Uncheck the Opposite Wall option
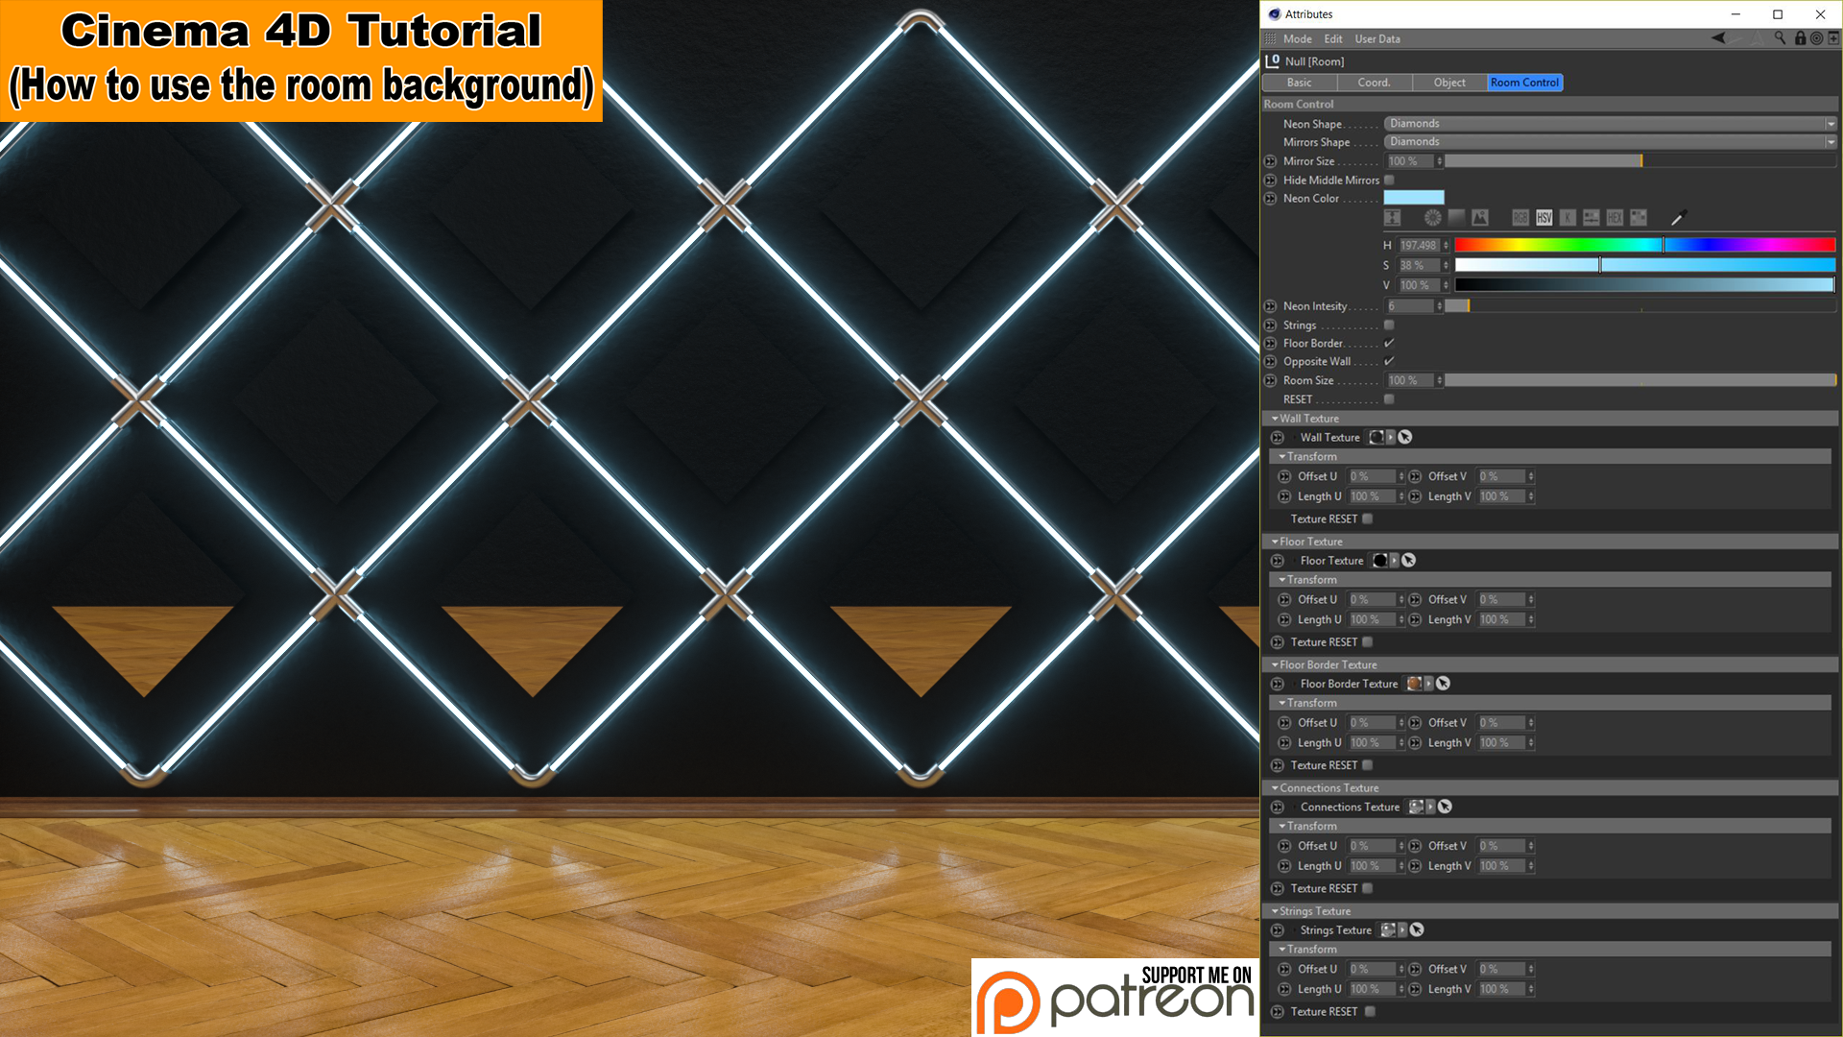The image size is (1843, 1037). (x=1389, y=361)
